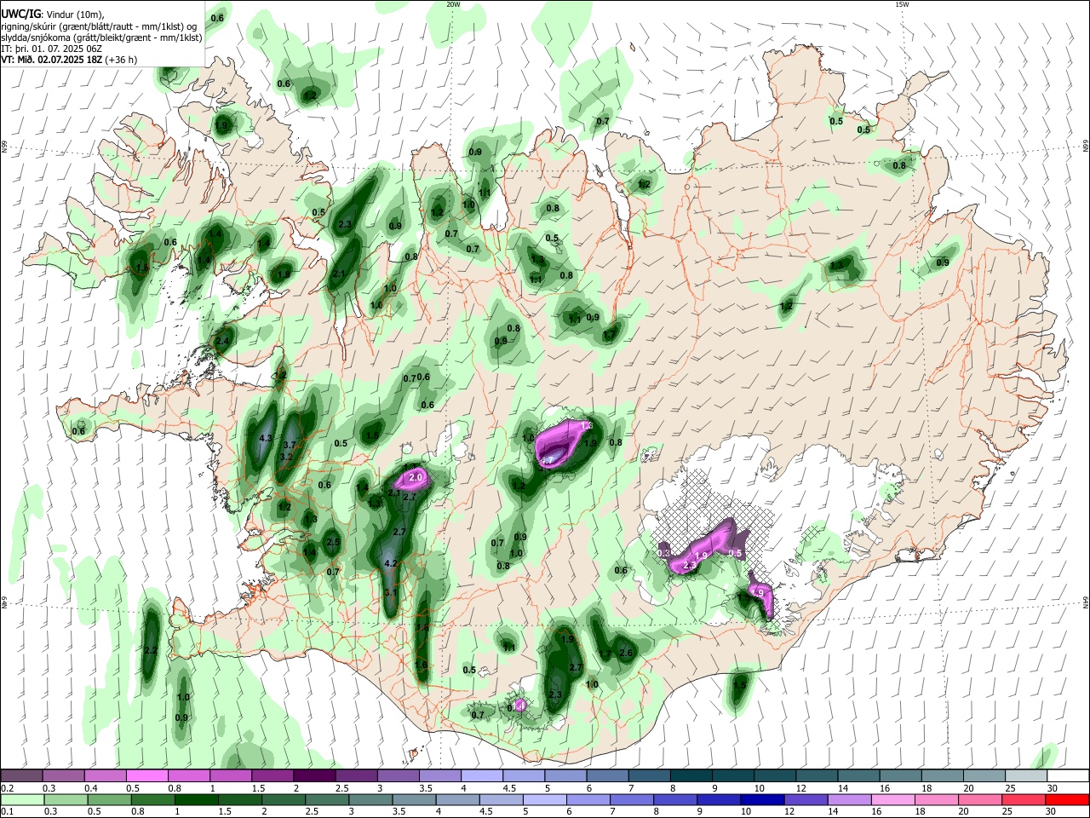Screen dimensions: 1090x818
Task: Click the bright red 30 swatch on lower scale
Action: pyautogui.click(x=1065, y=799)
